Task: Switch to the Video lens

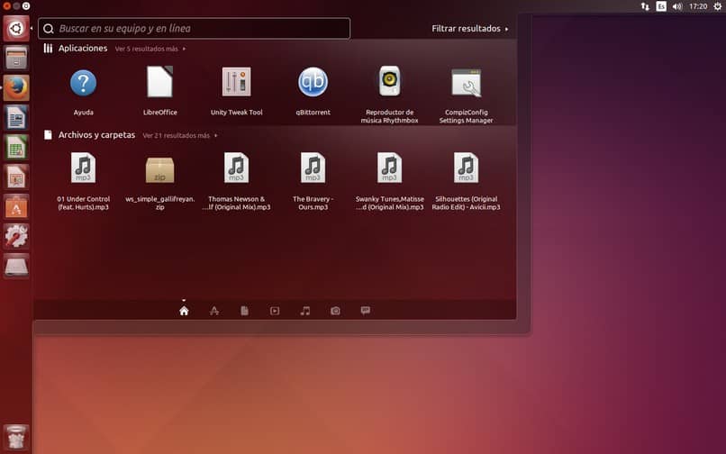Action: 275,311
